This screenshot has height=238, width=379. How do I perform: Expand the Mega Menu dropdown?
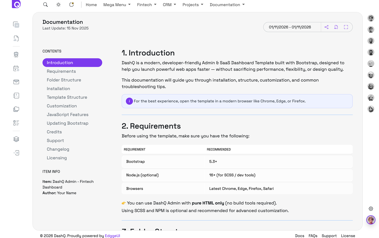point(117,5)
